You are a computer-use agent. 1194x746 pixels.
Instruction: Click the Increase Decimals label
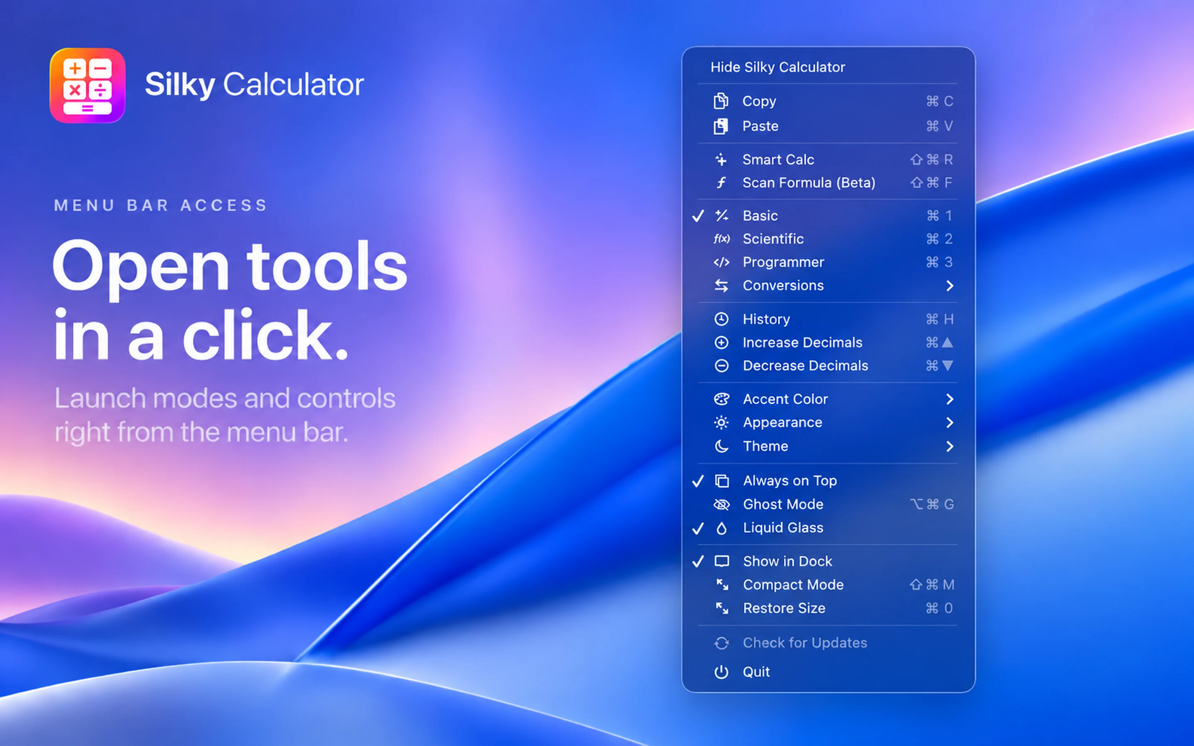[802, 342]
